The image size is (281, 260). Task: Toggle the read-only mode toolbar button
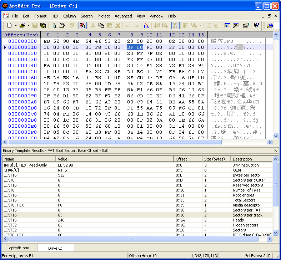pyautogui.click(x=82, y=25)
